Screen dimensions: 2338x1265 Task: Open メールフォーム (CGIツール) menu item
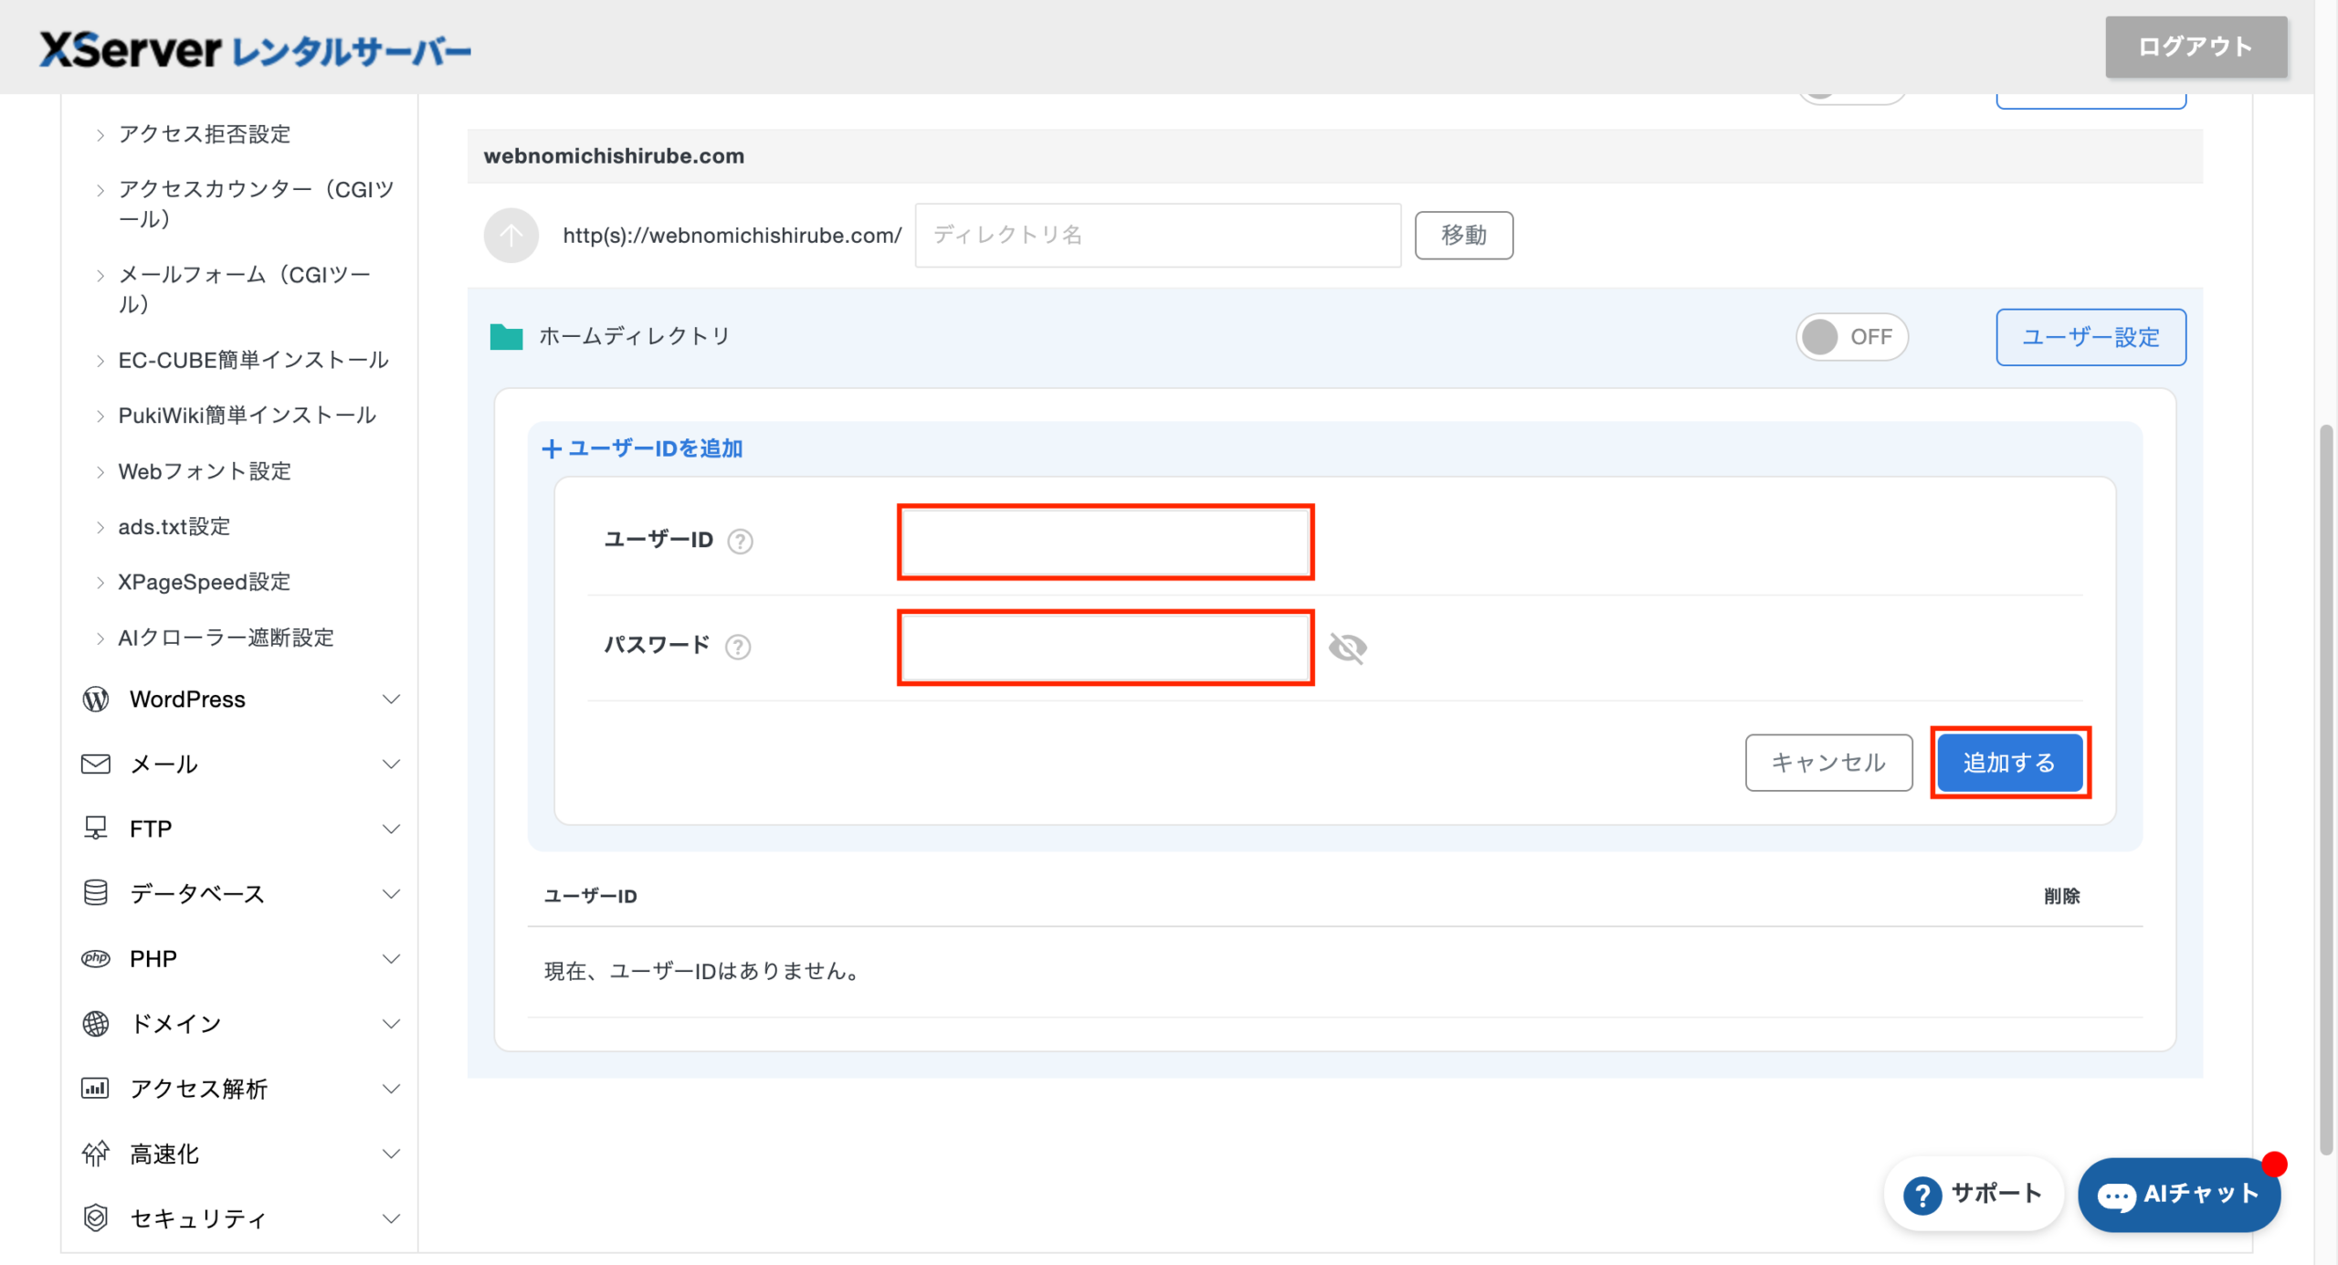pyautogui.click(x=245, y=289)
